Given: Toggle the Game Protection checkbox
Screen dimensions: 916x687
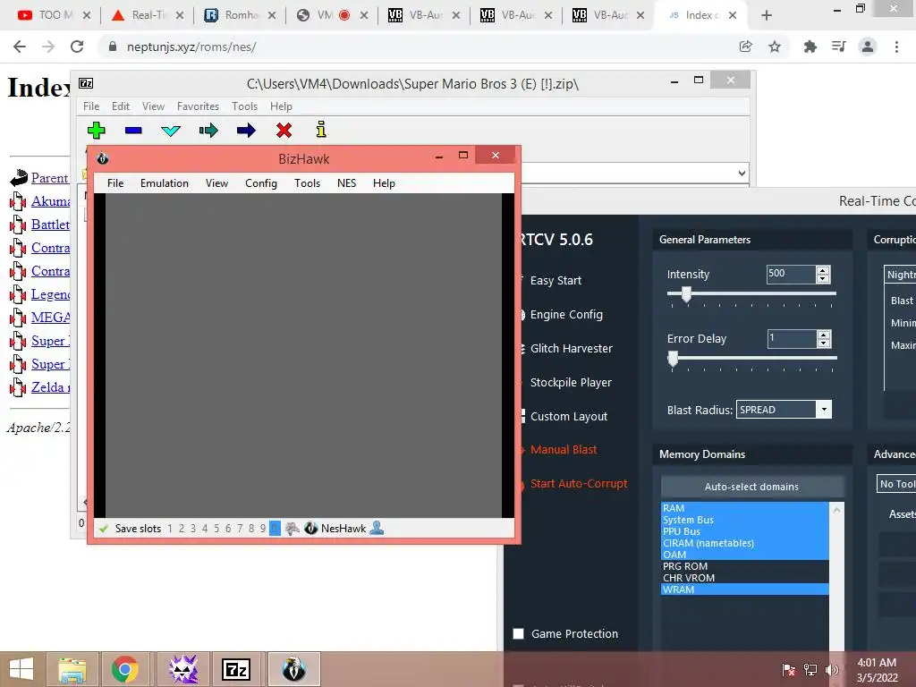Looking at the screenshot, I should click(518, 634).
